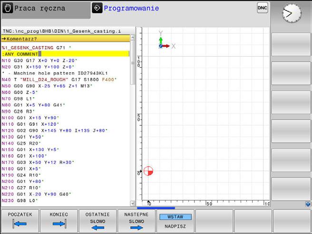
Task: Select the Komentarz? prompt header line
Action: point(66,39)
